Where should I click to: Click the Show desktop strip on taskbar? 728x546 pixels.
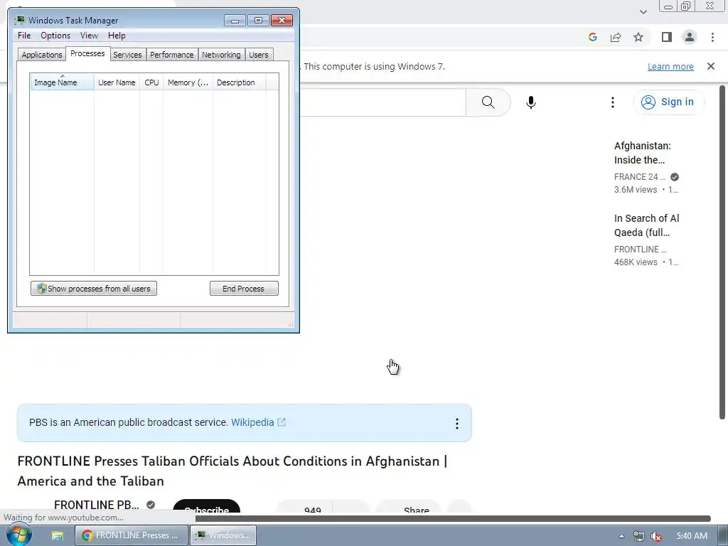[x=724, y=536]
